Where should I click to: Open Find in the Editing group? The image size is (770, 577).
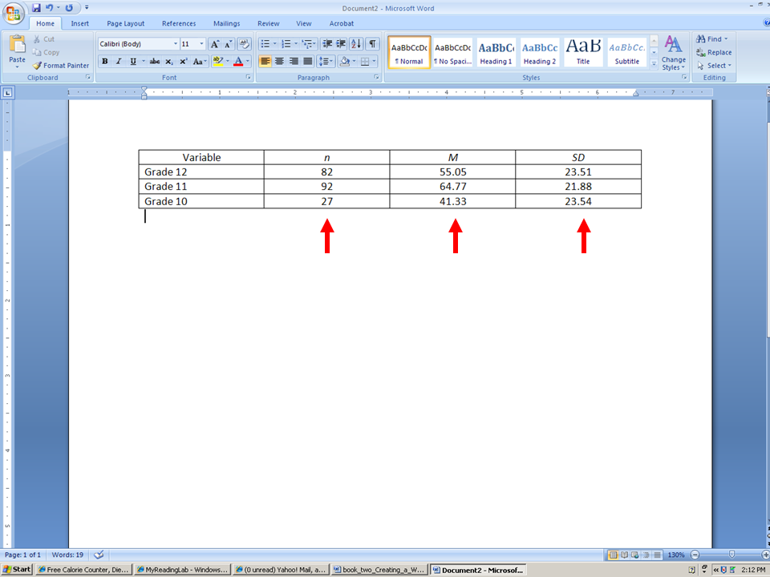point(710,38)
